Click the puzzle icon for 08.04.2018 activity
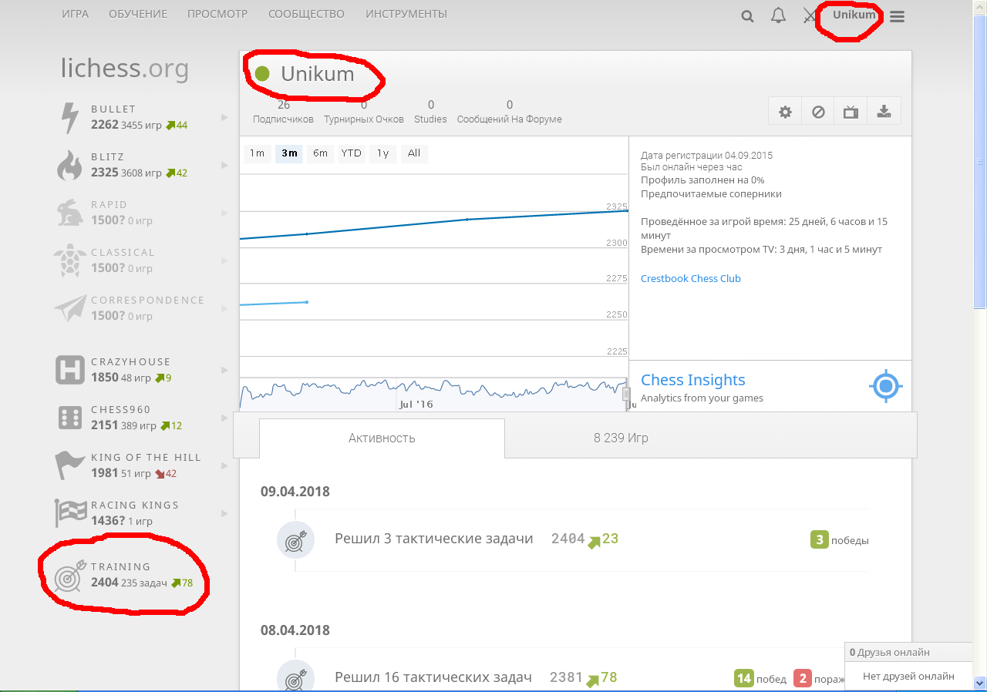 pyautogui.click(x=296, y=676)
